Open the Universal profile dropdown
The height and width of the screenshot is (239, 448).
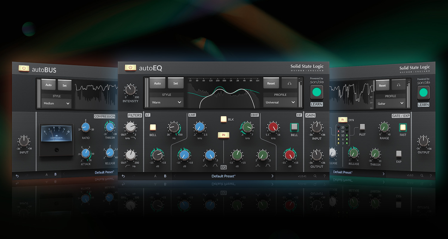point(280,102)
